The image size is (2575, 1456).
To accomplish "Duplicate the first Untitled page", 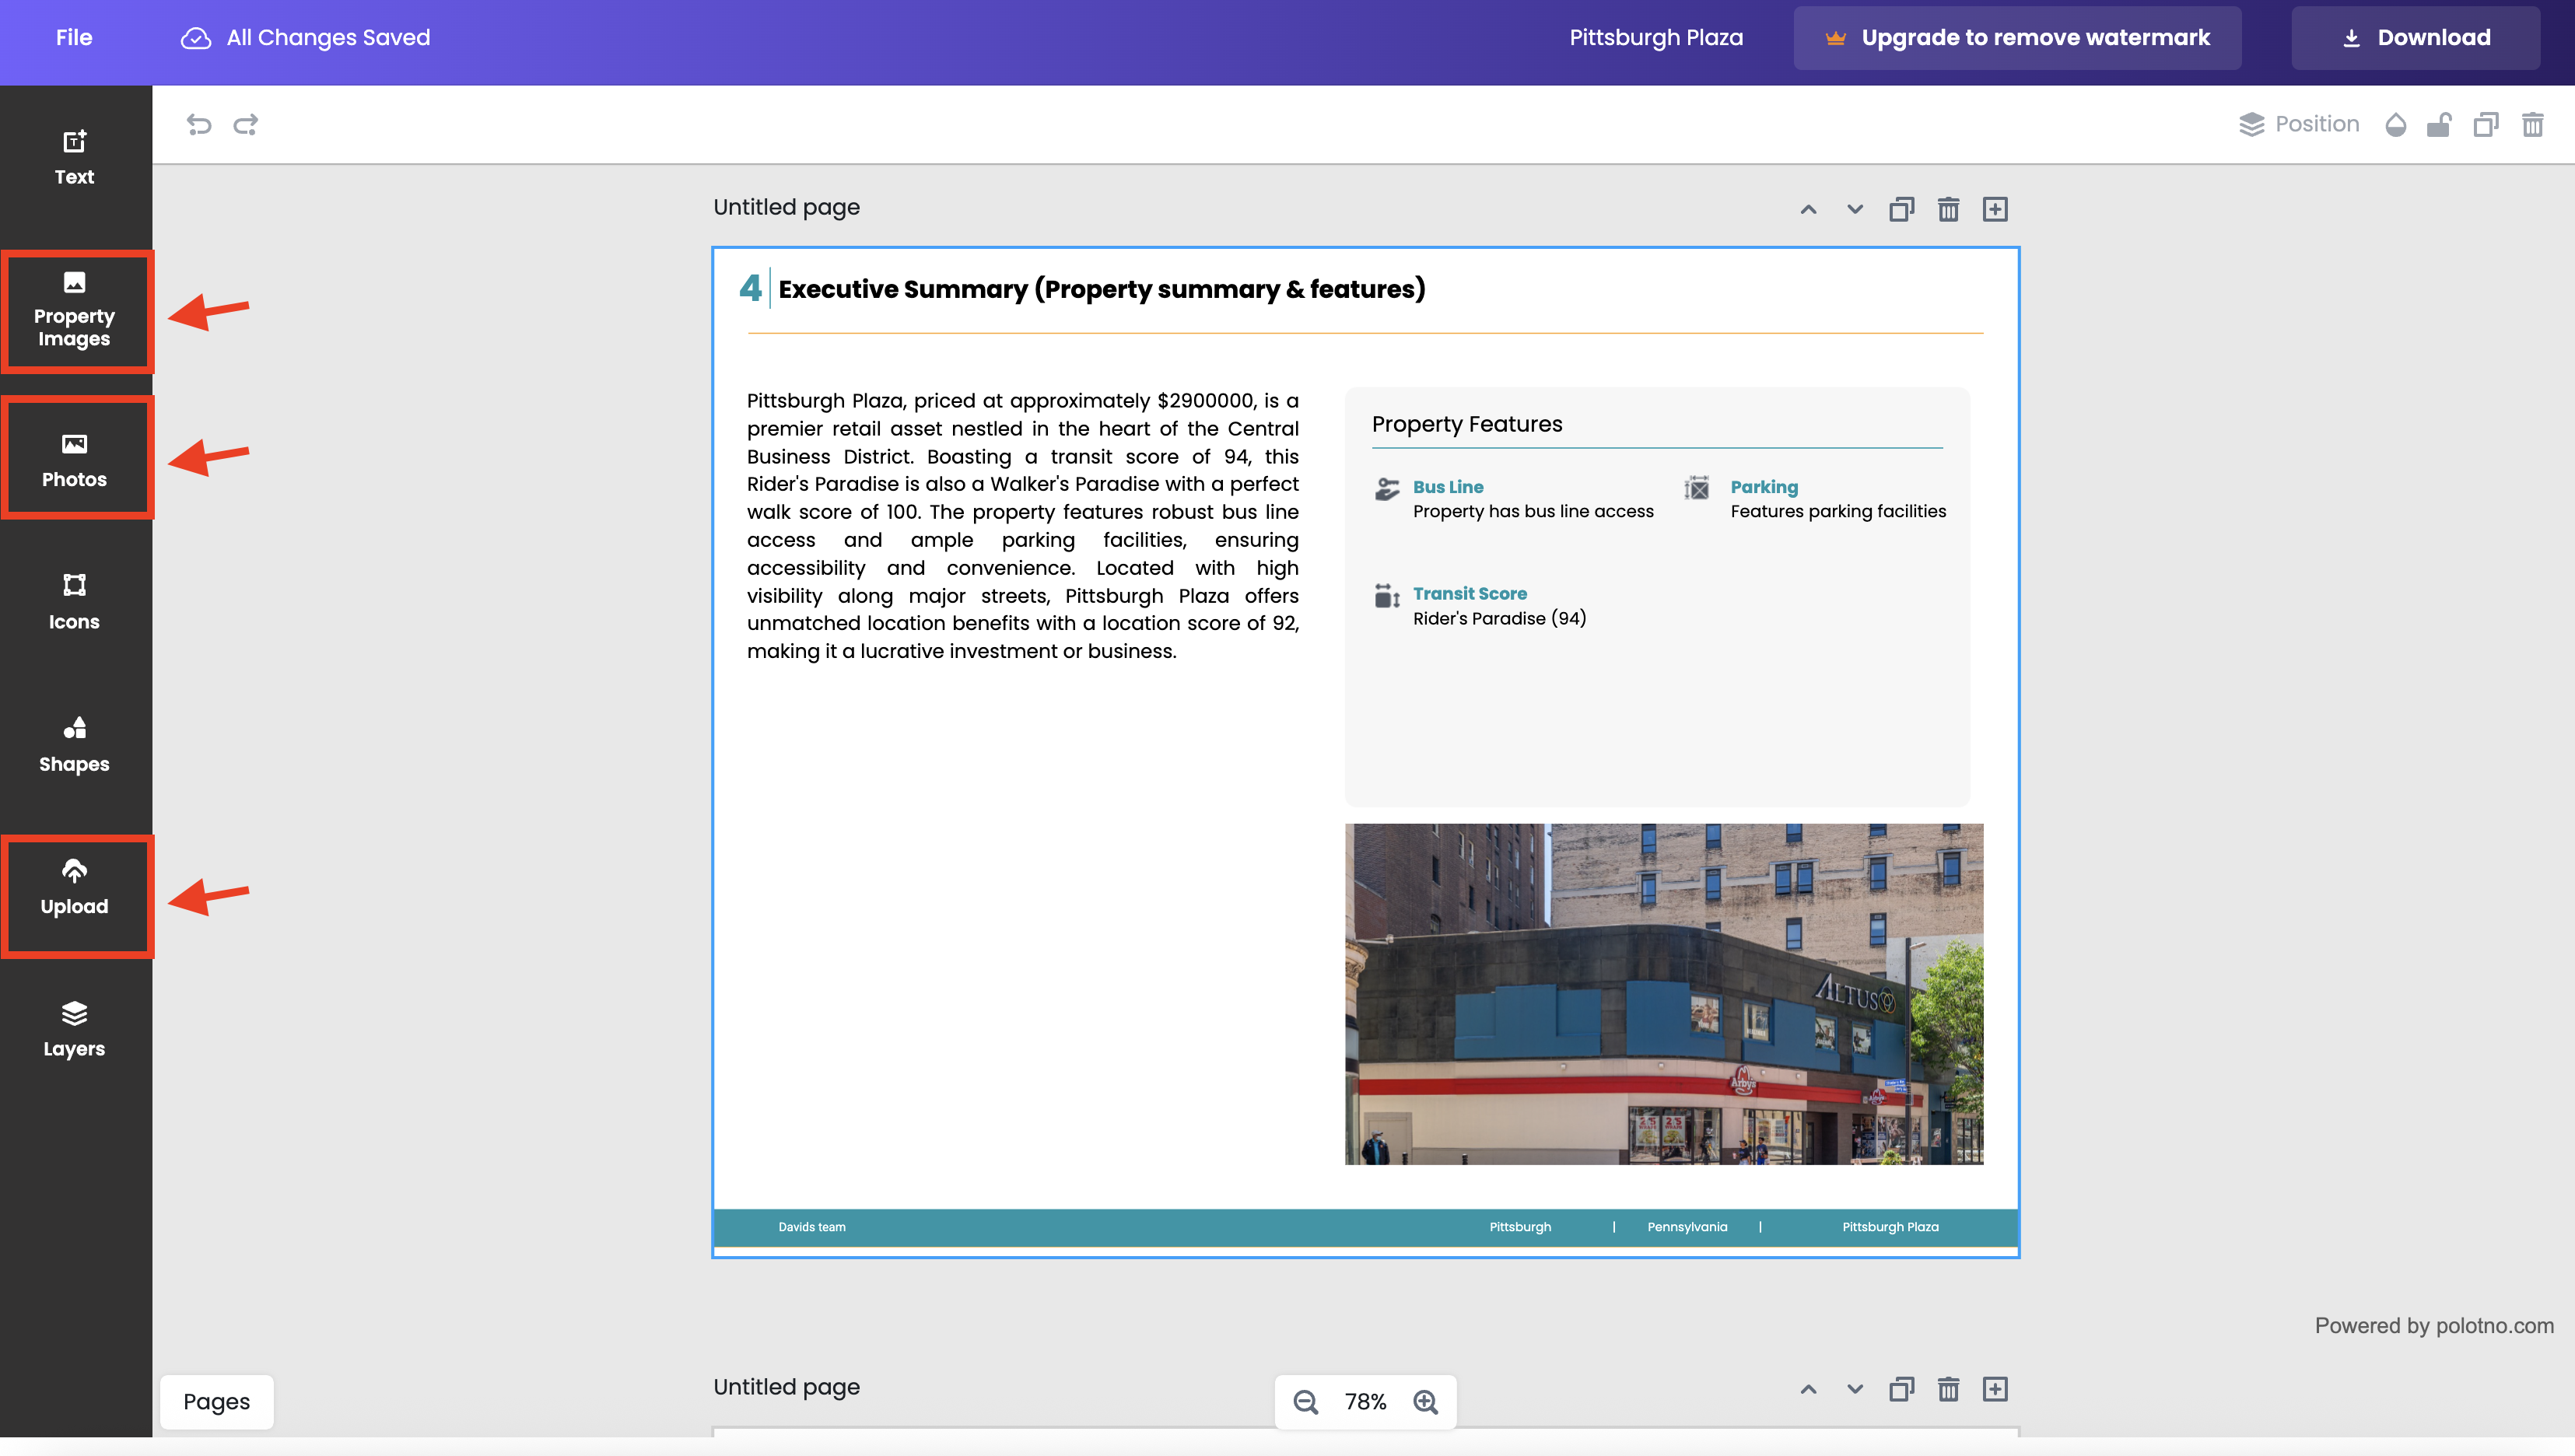I will [1901, 209].
